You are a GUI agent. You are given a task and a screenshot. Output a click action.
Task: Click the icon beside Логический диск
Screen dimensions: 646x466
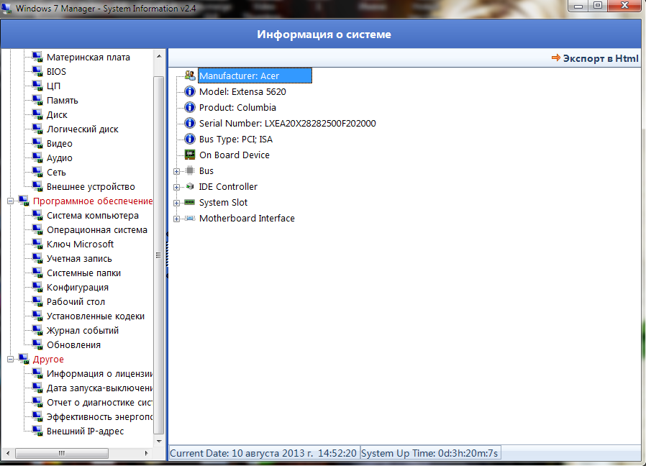click(x=37, y=129)
